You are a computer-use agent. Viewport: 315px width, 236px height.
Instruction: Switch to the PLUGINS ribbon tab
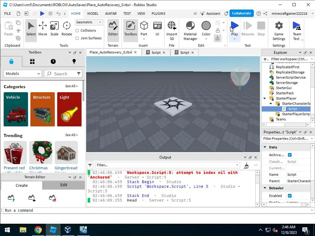(158, 14)
